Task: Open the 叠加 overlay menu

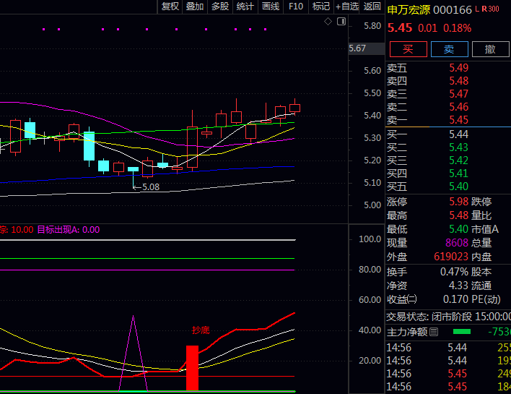Action: [x=195, y=7]
